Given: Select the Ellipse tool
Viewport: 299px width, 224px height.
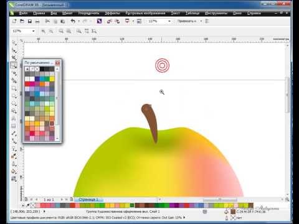Looking at the screenshot, I should pos(14,96).
